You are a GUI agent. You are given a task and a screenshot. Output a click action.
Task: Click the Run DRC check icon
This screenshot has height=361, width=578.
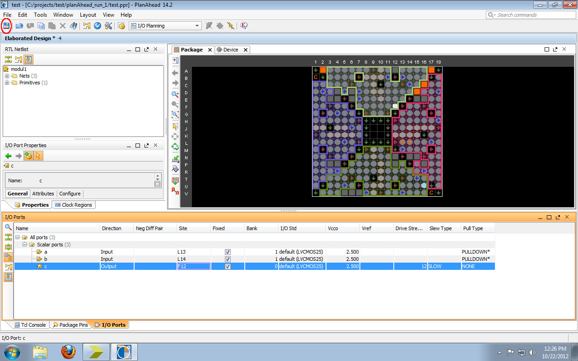(x=97, y=26)
